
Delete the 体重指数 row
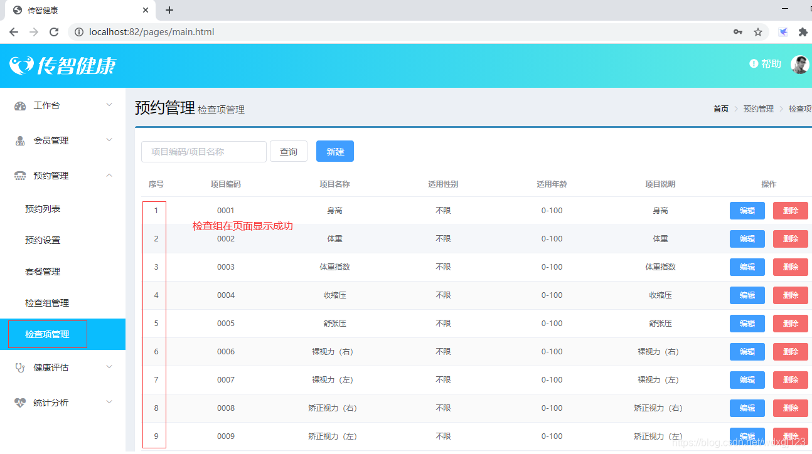coord(791,267)
